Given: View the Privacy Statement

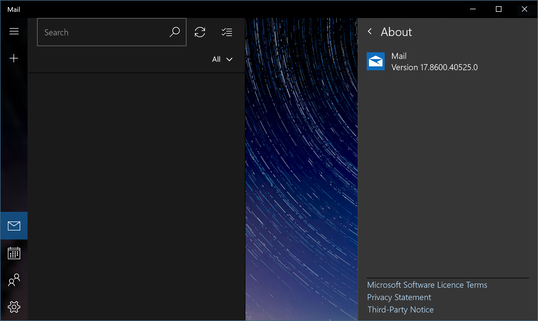Looking at the screenshot, I should pos(399,297).
